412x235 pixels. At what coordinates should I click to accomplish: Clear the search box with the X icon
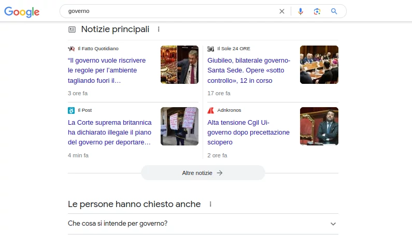point(282,11)
